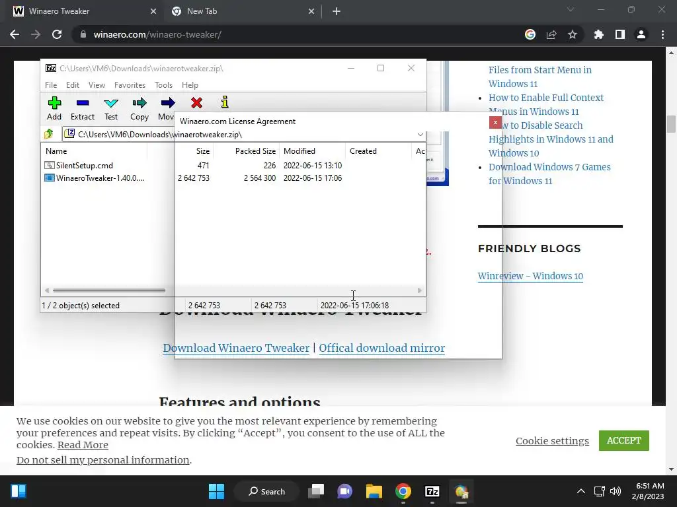
Task: Open the View menu in 7-Zip
Action: pos(97,85)
